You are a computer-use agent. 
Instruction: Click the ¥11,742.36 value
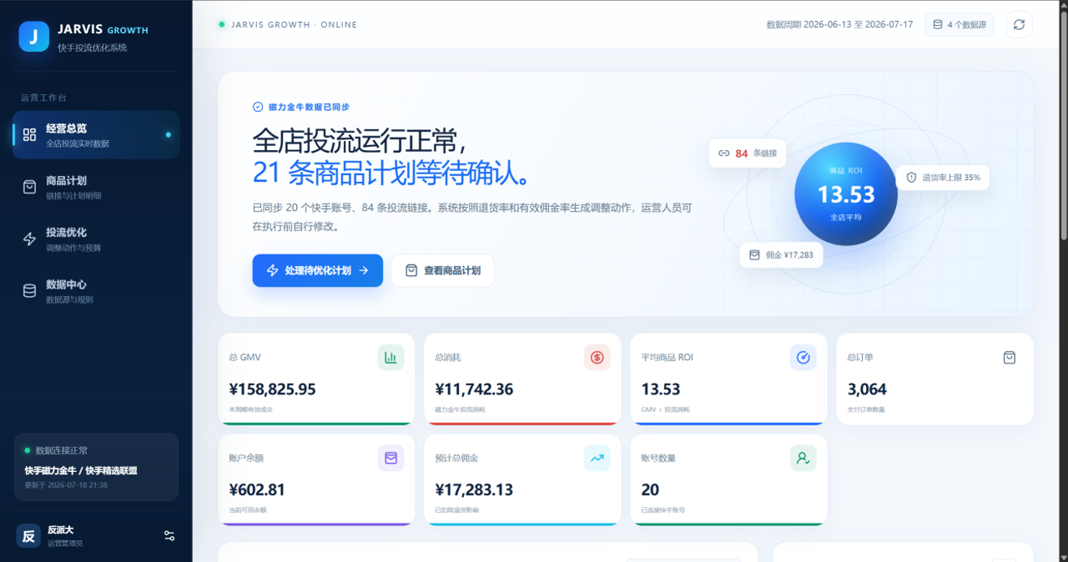[x=474, y=389]
